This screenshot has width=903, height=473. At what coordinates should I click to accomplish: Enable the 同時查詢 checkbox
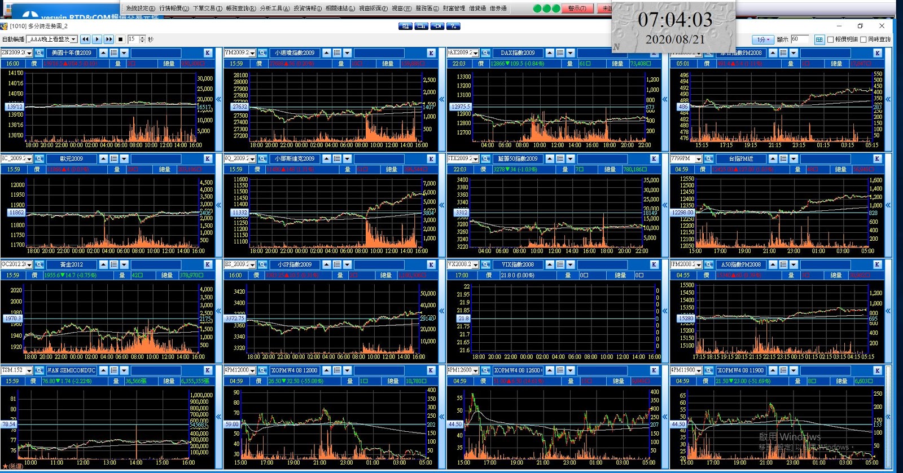coord(863,39)
